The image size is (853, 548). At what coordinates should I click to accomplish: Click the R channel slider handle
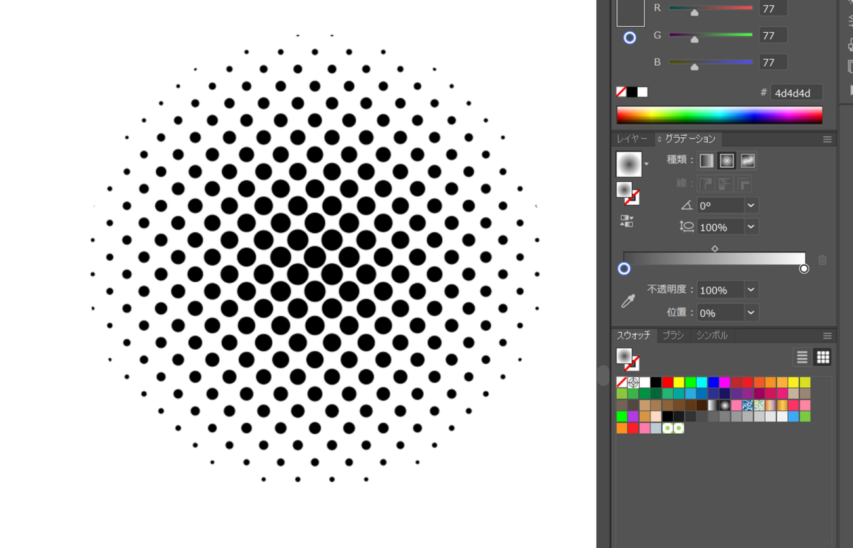[x=694, y=12]
